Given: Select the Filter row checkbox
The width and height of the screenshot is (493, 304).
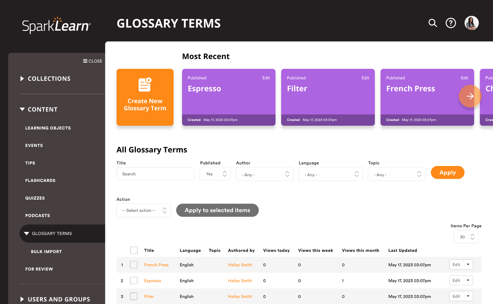Looking at the screenshot, I should pyautogui.click(x=134, y=296).
